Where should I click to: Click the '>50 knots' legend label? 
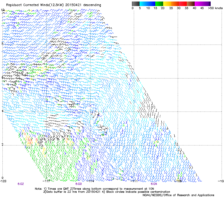point(215,8)
